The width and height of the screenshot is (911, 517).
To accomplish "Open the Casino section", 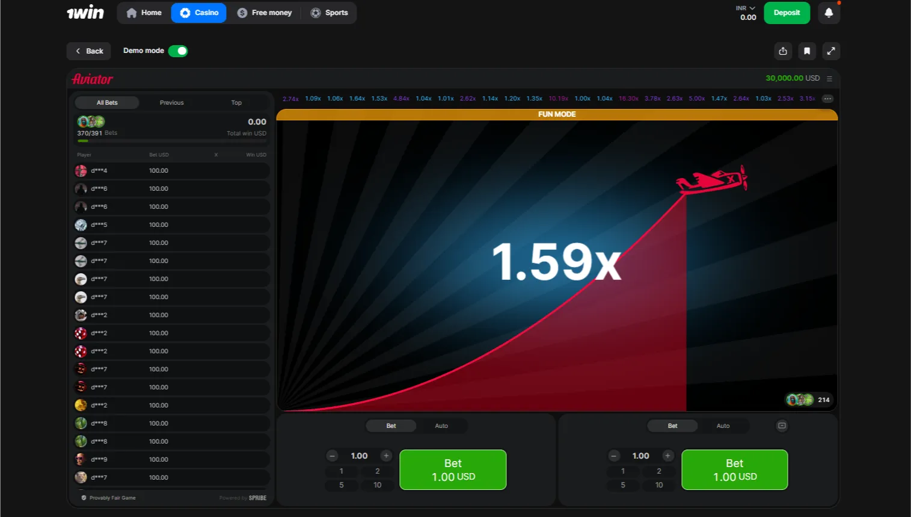I will pyautogui.click(x=199, y=13).
